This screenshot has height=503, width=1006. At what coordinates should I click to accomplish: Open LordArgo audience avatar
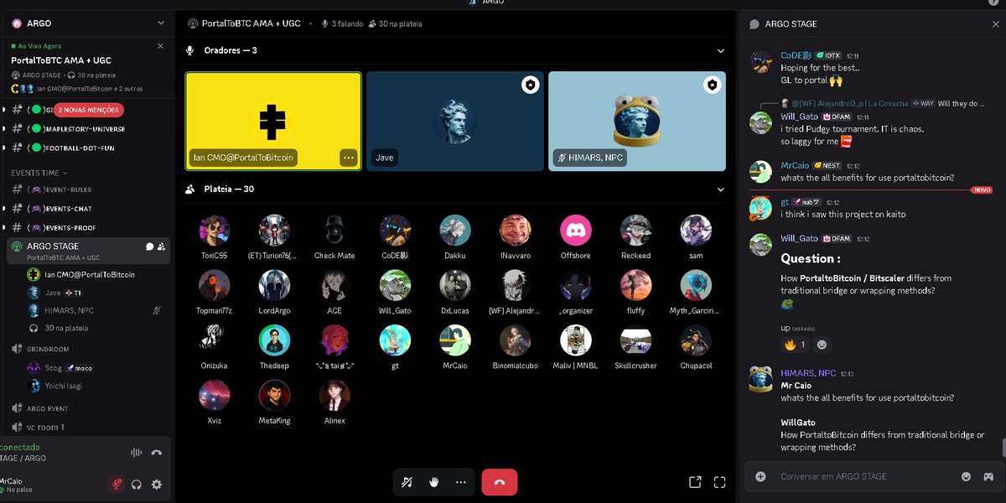274,286
